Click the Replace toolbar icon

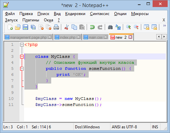[x=118, y=27]
